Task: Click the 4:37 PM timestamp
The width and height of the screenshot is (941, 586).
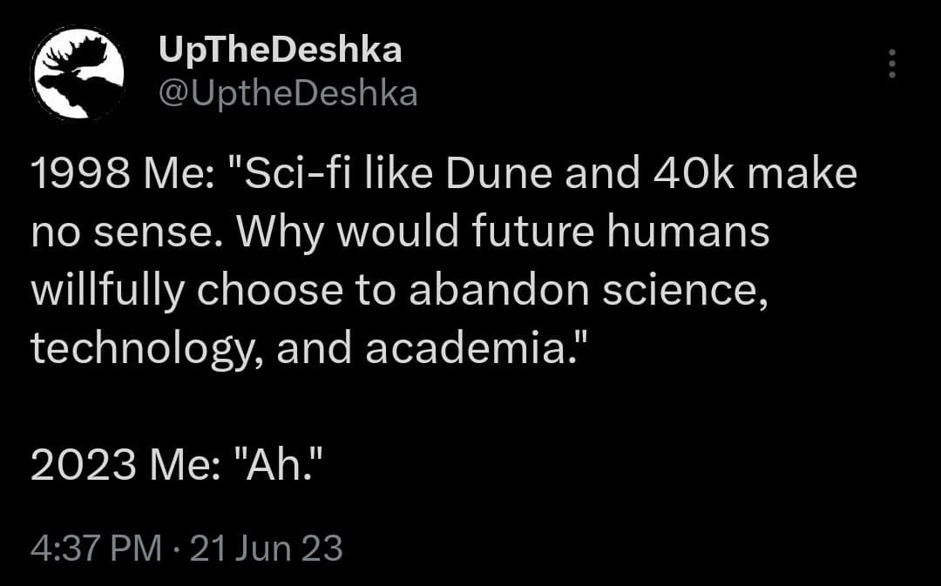Action: coord(96,549)
